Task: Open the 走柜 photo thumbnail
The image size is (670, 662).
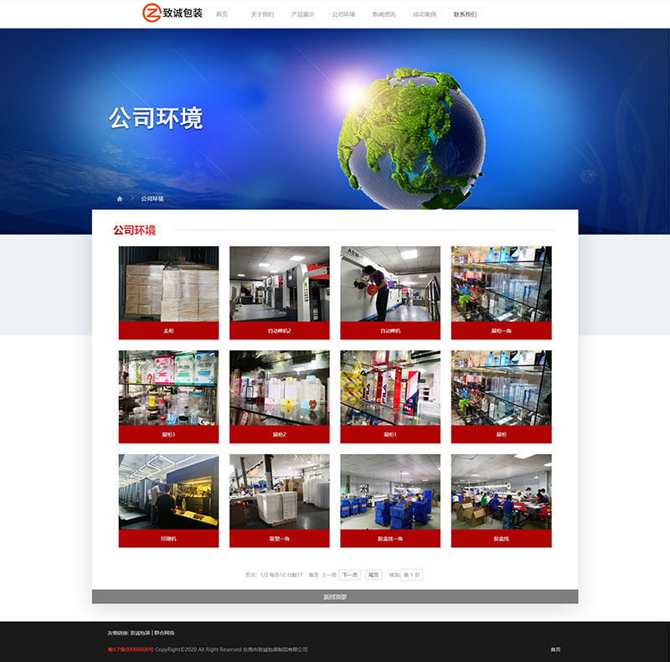Action: click(168, 283)
